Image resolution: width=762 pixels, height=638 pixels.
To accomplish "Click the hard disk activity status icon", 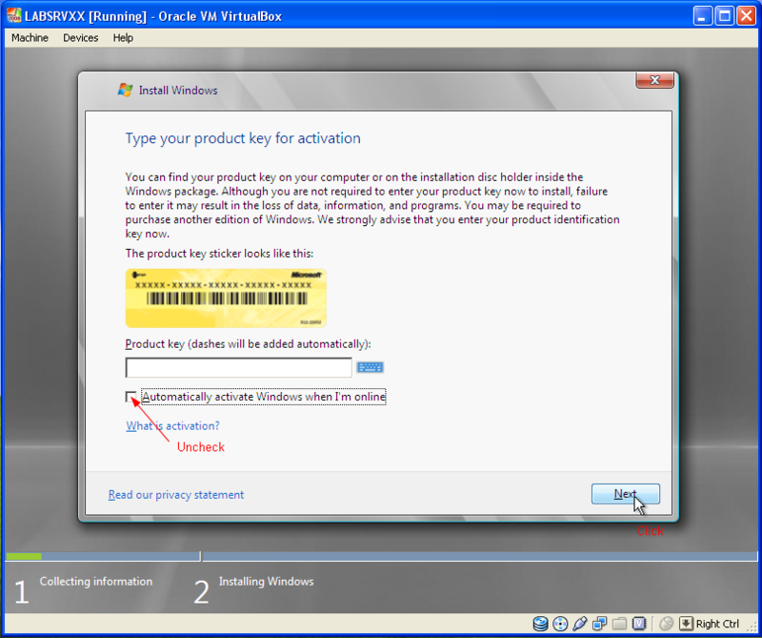I will 540,624.
